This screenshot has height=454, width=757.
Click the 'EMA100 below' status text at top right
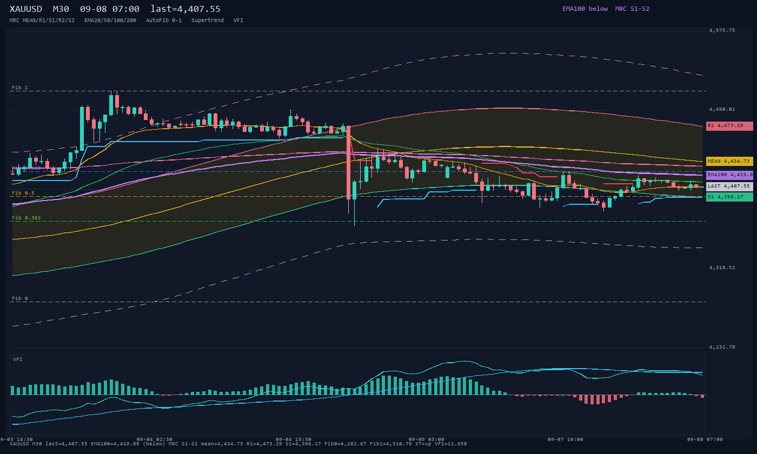tap(585, 9)
